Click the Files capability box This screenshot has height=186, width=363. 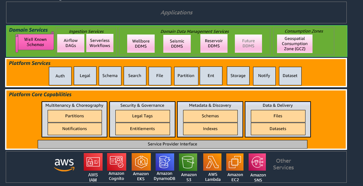(x=278, y=116)
